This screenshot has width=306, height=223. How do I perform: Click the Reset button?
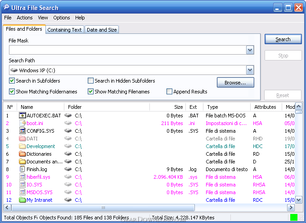283,95
